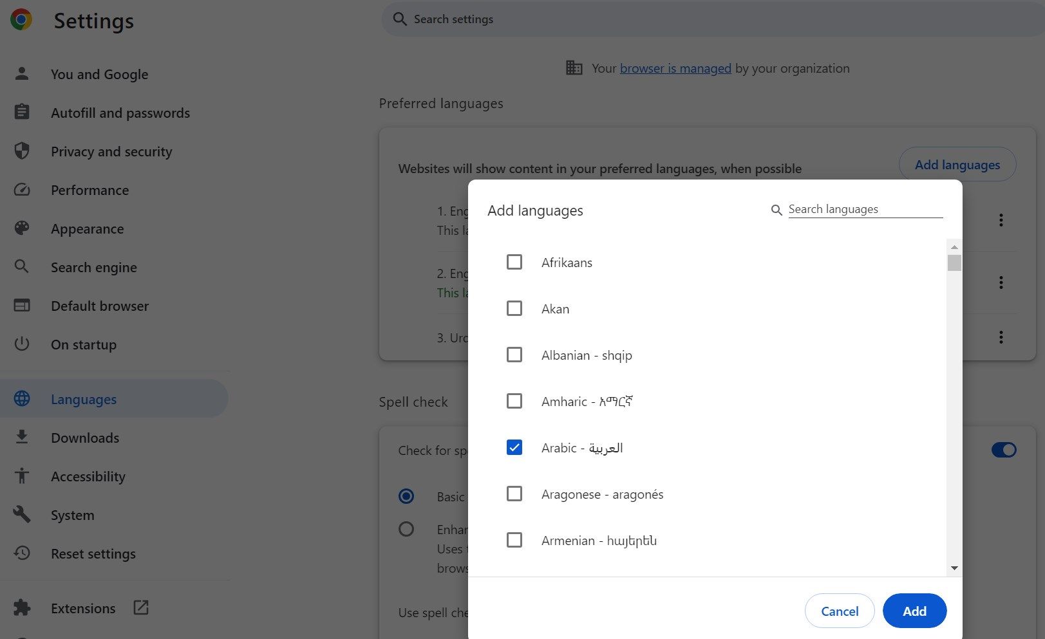This screenshot has height=639, width=1045.
Task: Click the Search languages input field
Action: coord(865,208)
